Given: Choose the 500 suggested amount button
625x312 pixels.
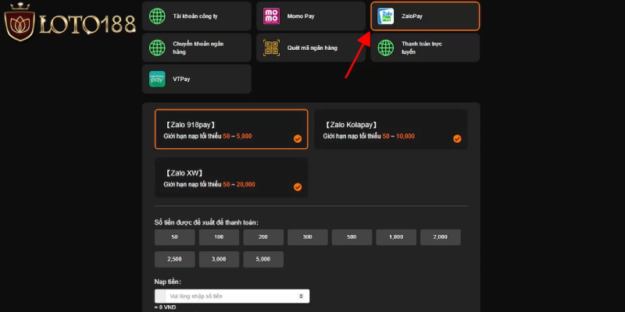Looking at the screenshot, I should 352,237.
